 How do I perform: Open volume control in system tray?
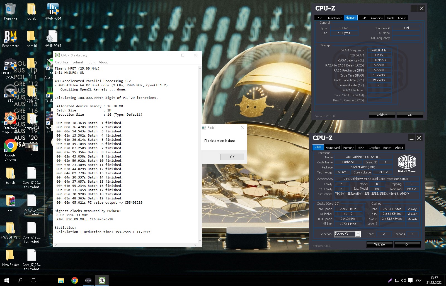click(x=403, y=280)
